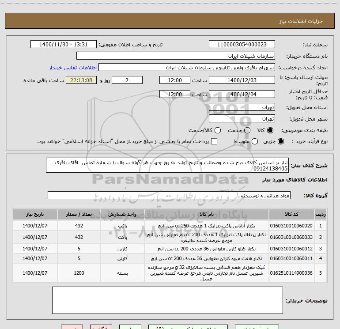
Task: Click the بسته unit cell in row 5
Action: [122, 273]
